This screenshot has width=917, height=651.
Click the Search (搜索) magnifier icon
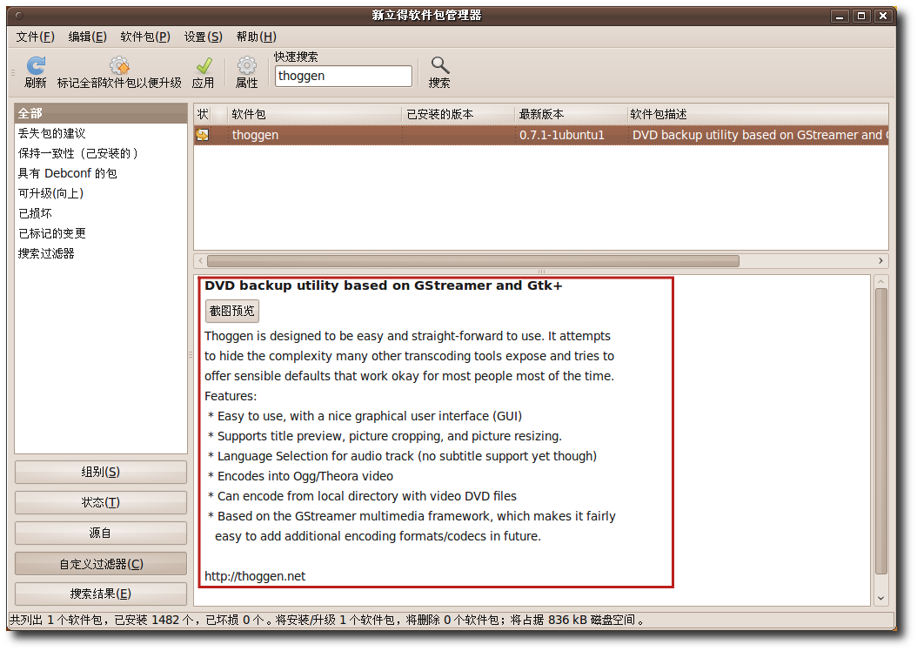[439, 65]
